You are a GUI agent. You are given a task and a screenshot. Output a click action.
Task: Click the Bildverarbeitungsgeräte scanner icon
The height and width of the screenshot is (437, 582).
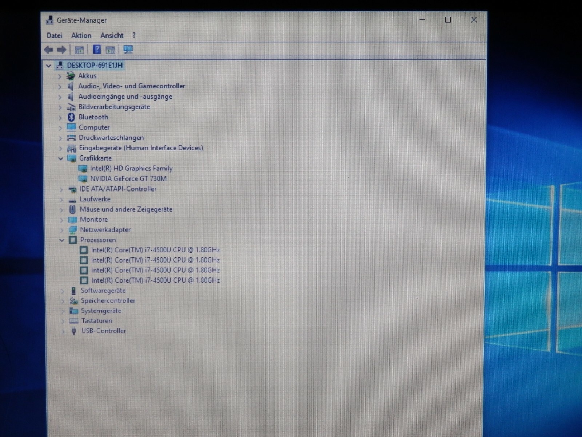tap(71, 107)
